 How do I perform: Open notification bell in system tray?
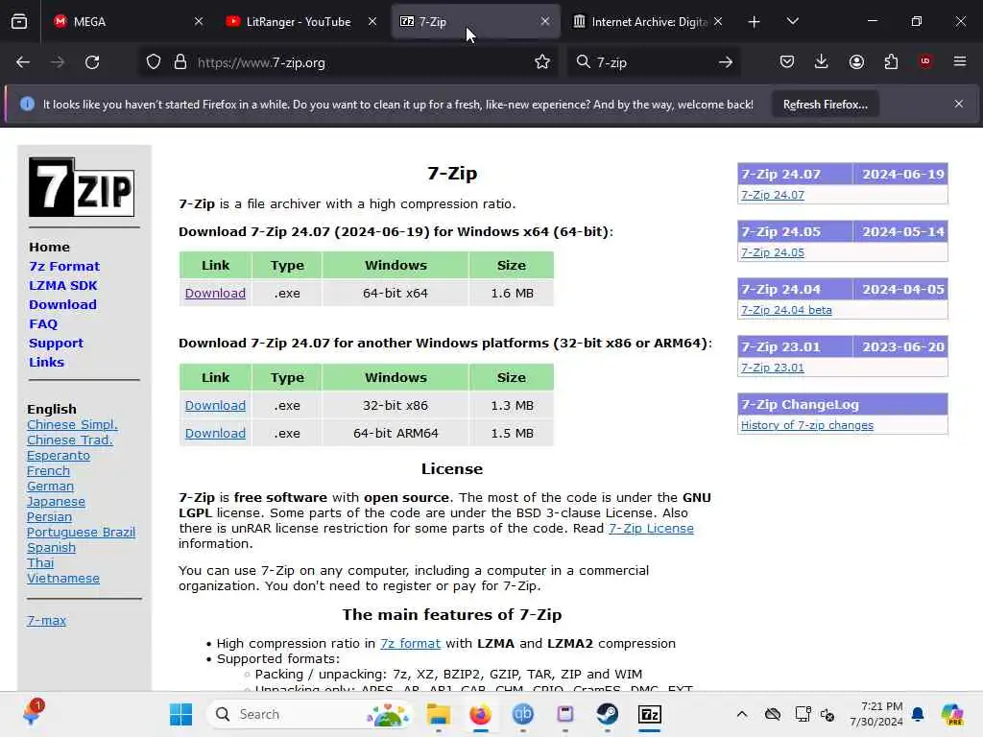(918, 714)
